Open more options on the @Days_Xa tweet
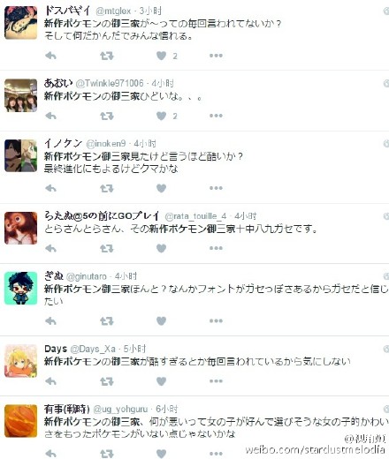The width and height of the screenshot is (389, 459). click(216, 381)
